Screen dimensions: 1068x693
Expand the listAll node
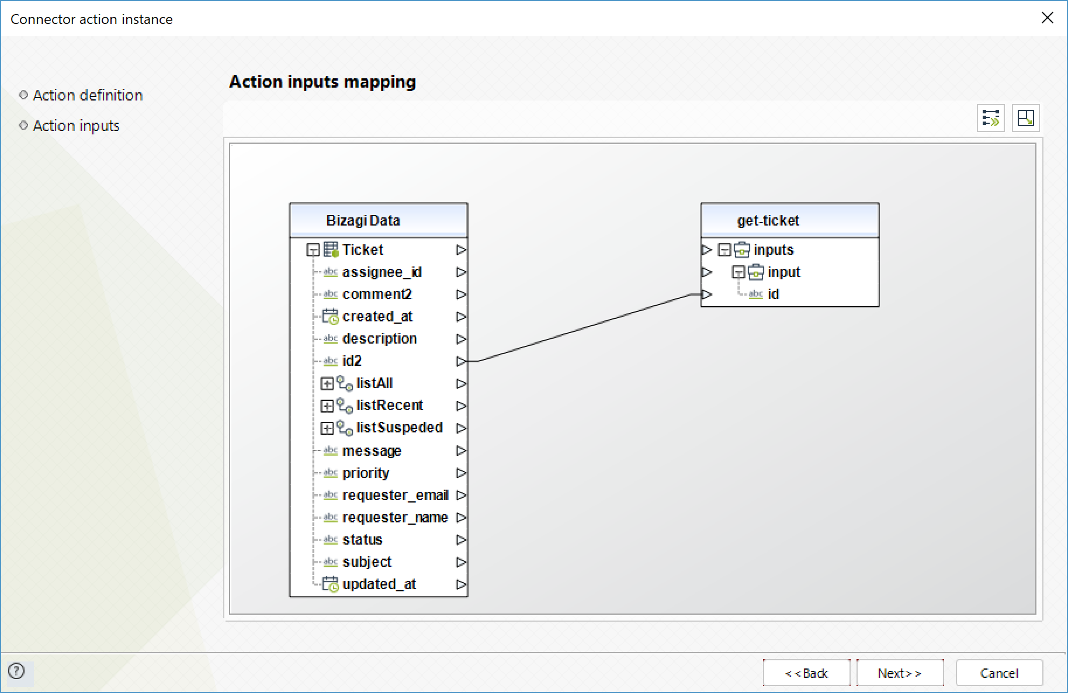[328, 384]
